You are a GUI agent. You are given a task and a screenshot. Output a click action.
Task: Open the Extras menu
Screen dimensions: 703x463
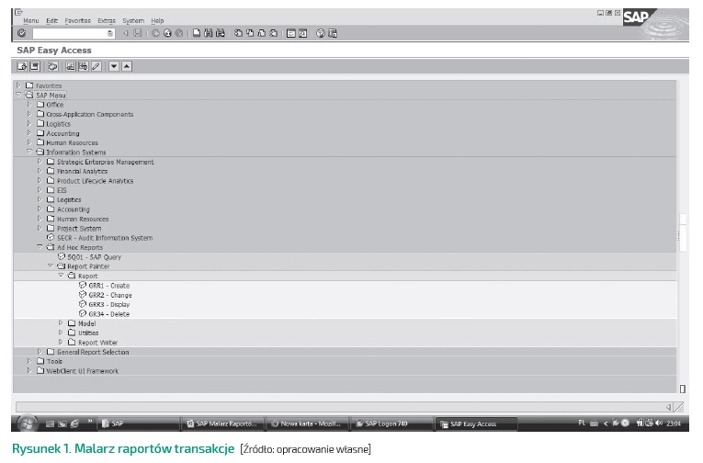[x=107, y=20]
